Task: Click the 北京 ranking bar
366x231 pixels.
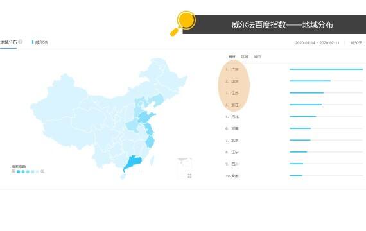Action: click(x=326, y=140)
